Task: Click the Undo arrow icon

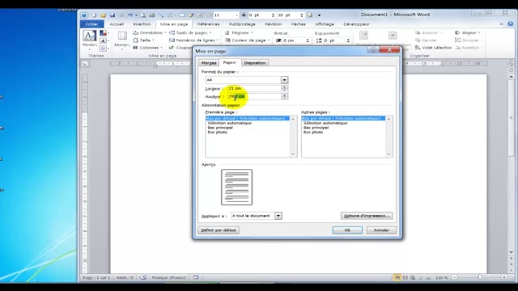Action: pos(130,15)
